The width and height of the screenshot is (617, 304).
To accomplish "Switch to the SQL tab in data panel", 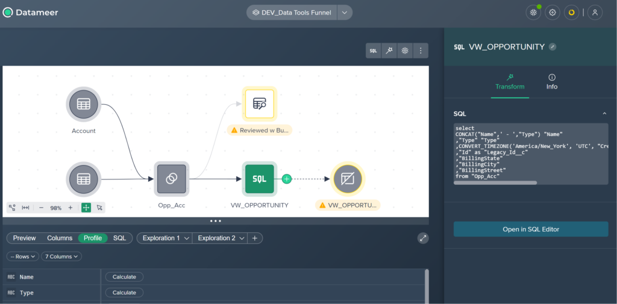I will [x=120, y=238].
